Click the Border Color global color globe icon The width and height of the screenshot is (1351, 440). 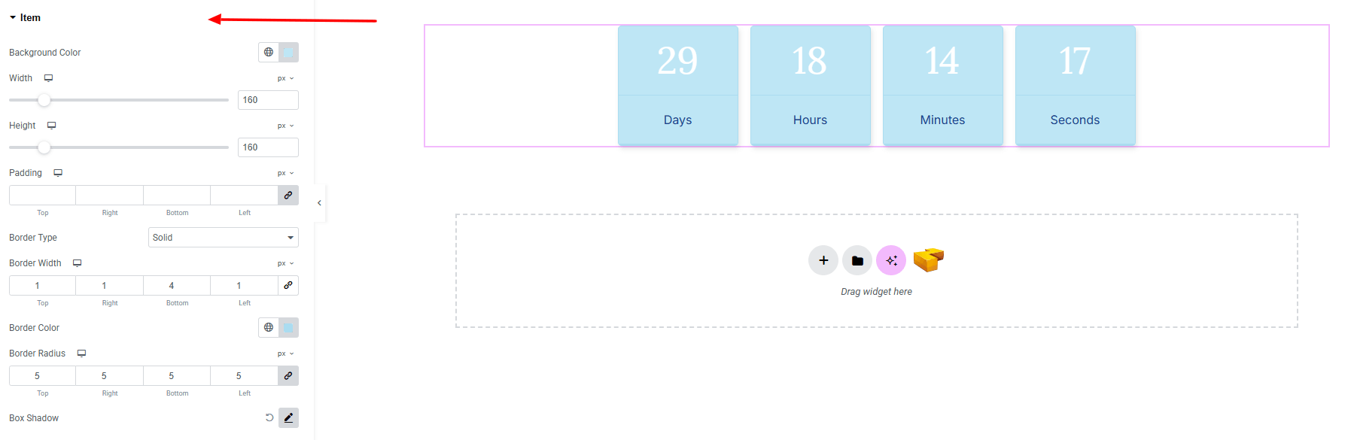click(x=269, y=327)
